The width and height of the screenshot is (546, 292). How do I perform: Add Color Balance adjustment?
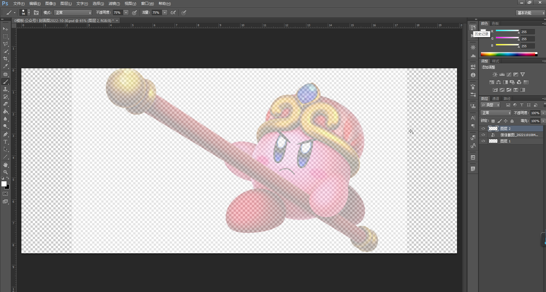[498, 82]
